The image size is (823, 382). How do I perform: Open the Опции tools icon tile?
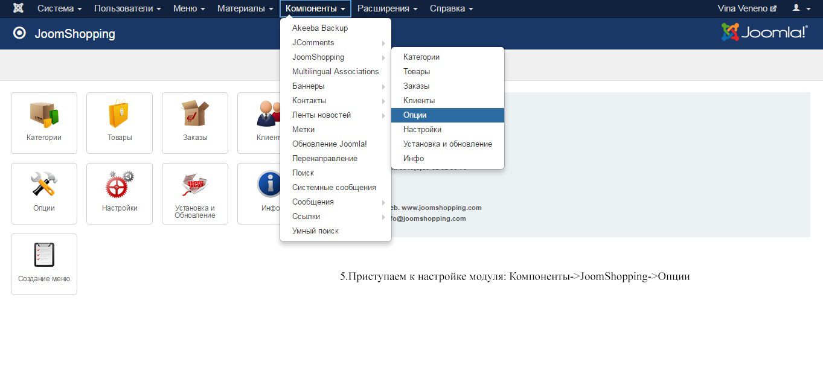click(x=44, y=194)
